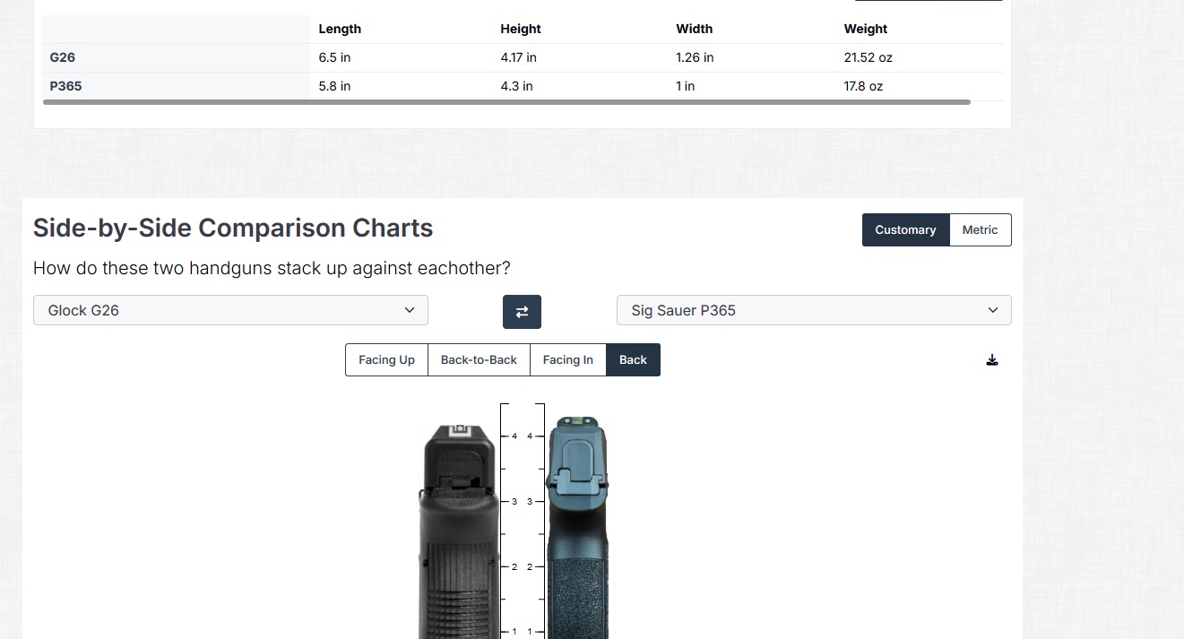Image resolution: width=1184 pixels, height=639 pixels.
Task: Click the G26 row label
Action: pyautogui.click(x=63, y=57)
